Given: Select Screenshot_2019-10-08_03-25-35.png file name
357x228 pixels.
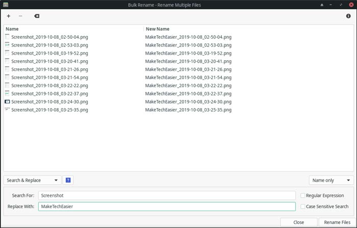Looking at the screenshot, I should [49, 110].
